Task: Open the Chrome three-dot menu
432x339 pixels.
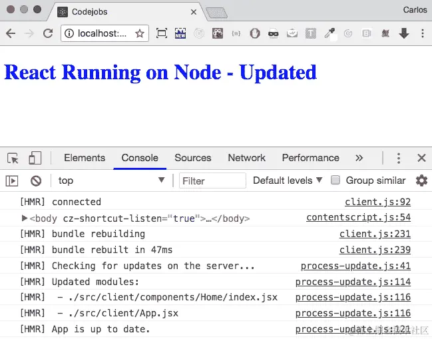Action: (x=423, y=33)
